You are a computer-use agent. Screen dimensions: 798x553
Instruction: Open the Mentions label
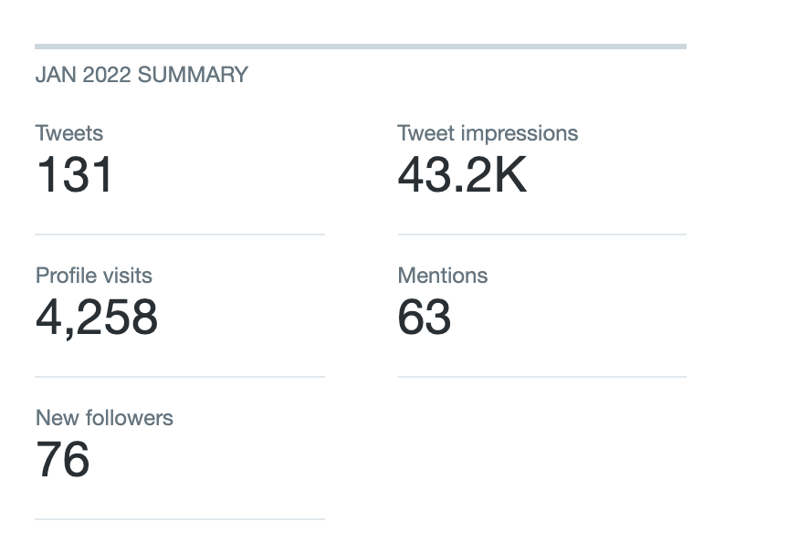tap(443, 276)
